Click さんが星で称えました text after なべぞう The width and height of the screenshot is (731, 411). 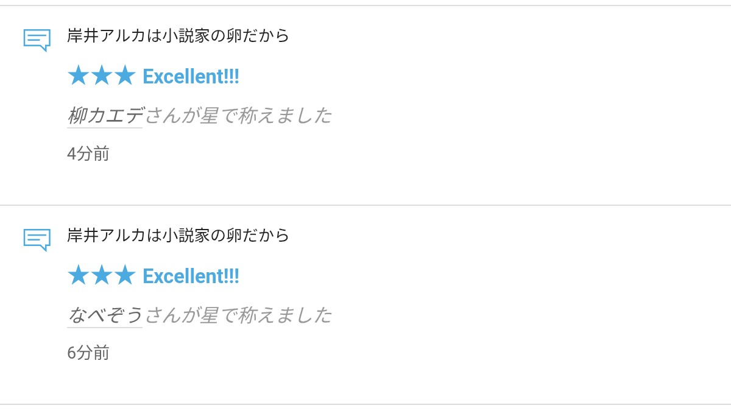(238, 315)
